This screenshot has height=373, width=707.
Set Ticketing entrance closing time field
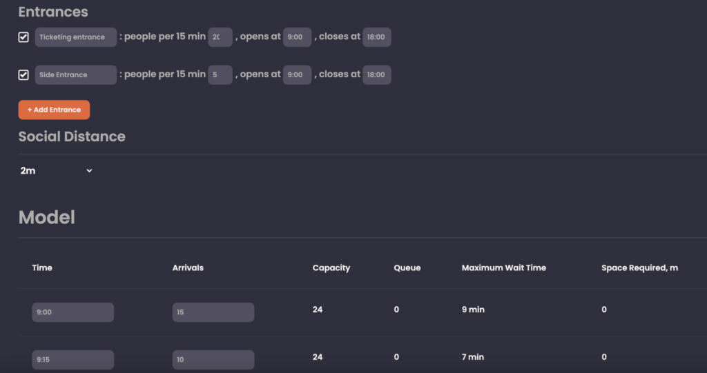(x=376, y=37)
